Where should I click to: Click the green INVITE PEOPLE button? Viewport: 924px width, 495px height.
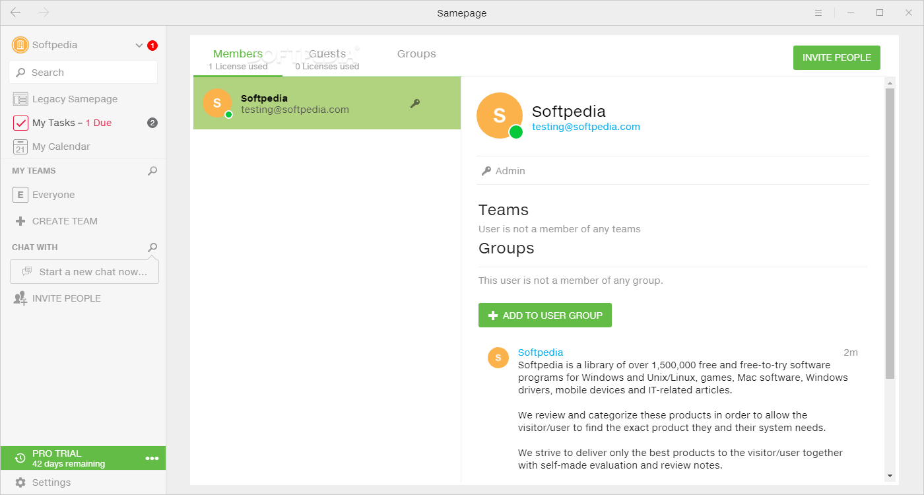[837, 57]
